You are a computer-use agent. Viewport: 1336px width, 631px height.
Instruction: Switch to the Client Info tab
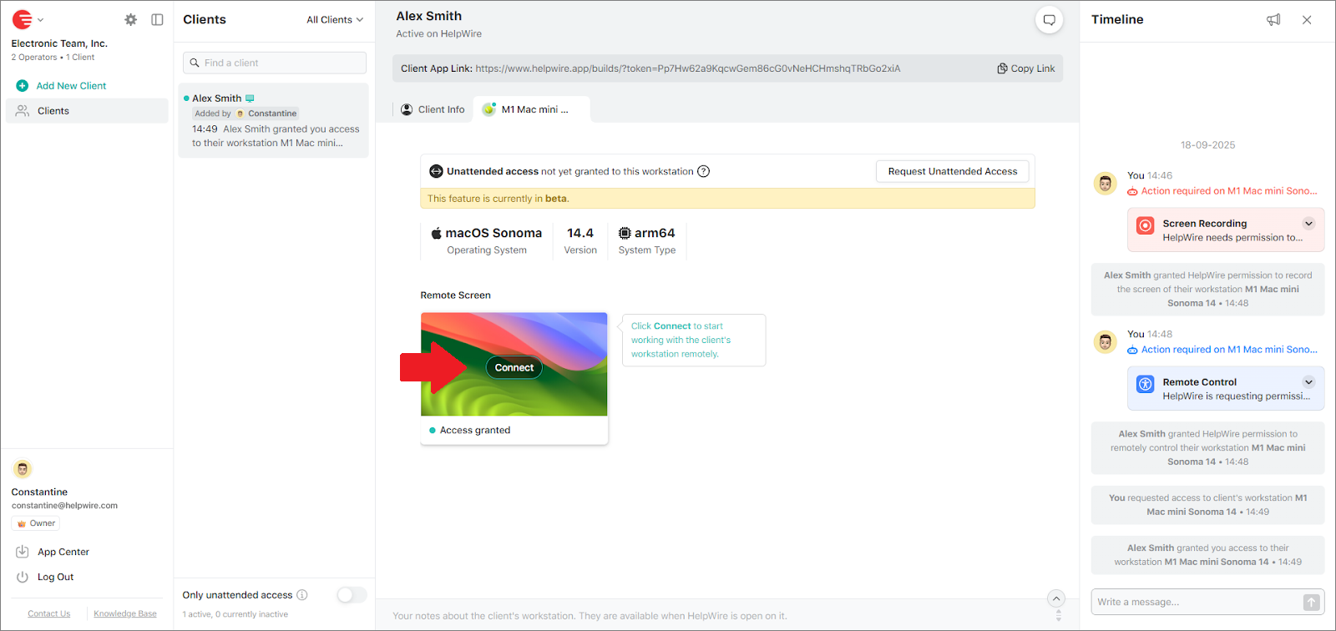(433, 109)
